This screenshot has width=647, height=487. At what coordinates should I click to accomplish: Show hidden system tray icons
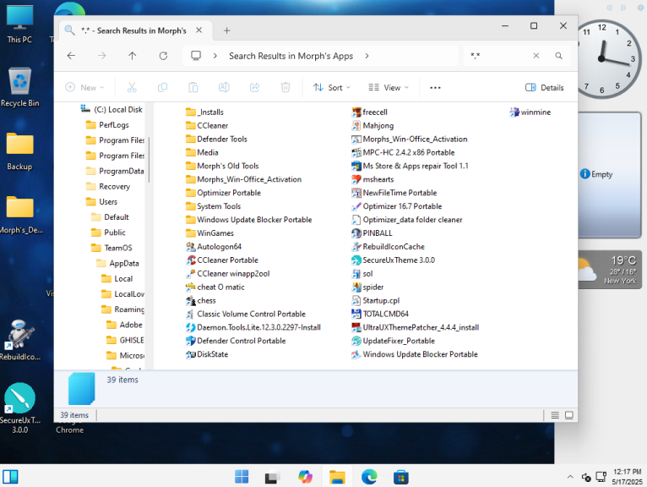point(570,477)
